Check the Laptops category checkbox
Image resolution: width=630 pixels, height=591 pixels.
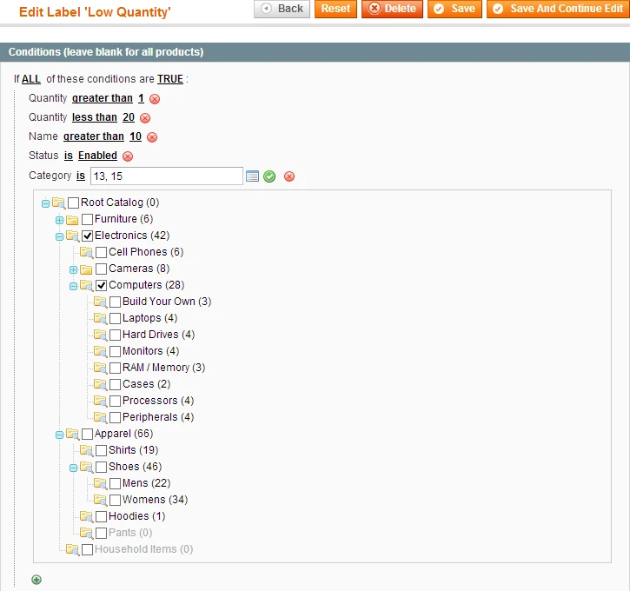point(115,318)
